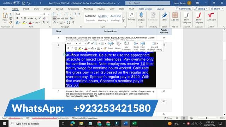The height and width of the screenshot is (127, 226).
Task: Apply the Heading 2 style
Action: tap(115, 18)
